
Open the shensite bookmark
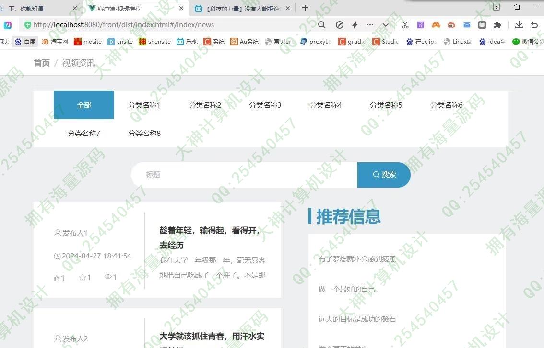(x=154, y=42)
